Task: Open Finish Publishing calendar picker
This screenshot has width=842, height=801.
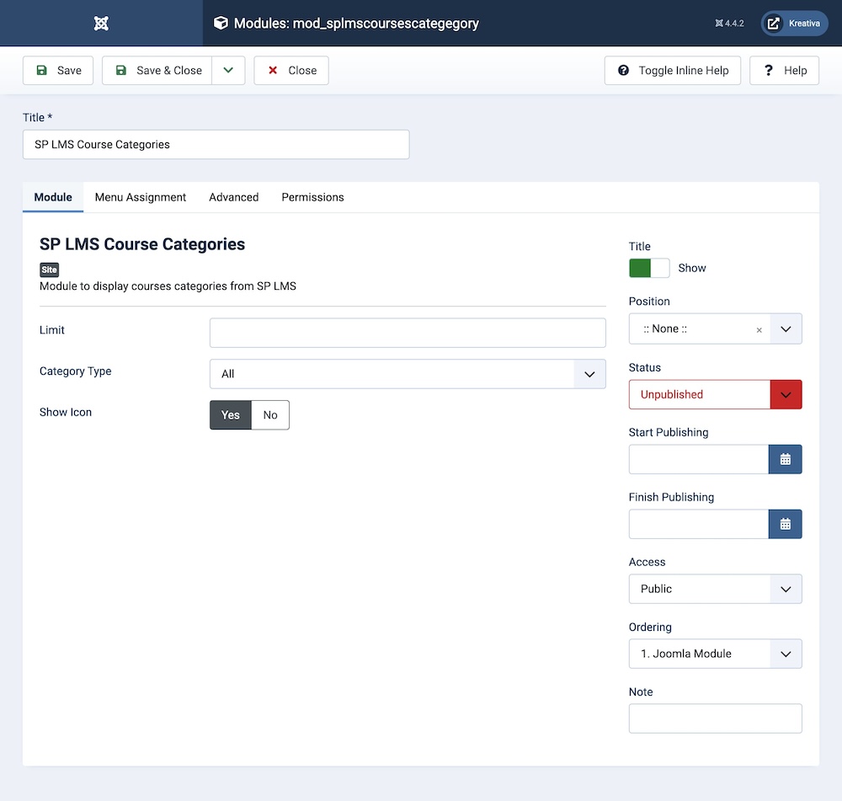Action: click(785, 525)
